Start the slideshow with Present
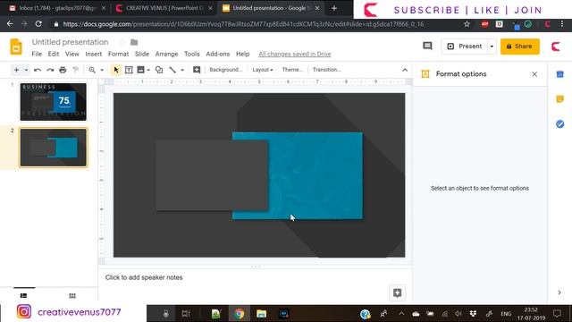 465,47
